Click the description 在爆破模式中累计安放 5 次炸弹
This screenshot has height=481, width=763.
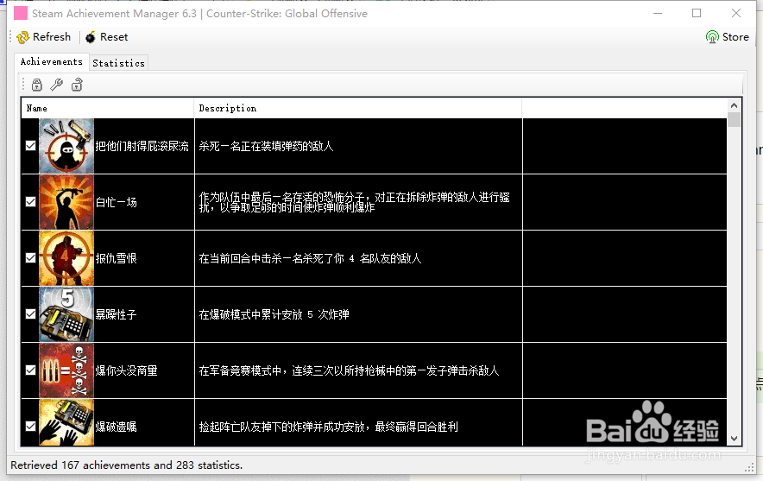pos(274,314)
